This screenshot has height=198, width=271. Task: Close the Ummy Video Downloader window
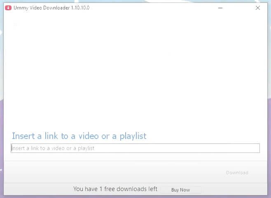click(x=258, y=8)
